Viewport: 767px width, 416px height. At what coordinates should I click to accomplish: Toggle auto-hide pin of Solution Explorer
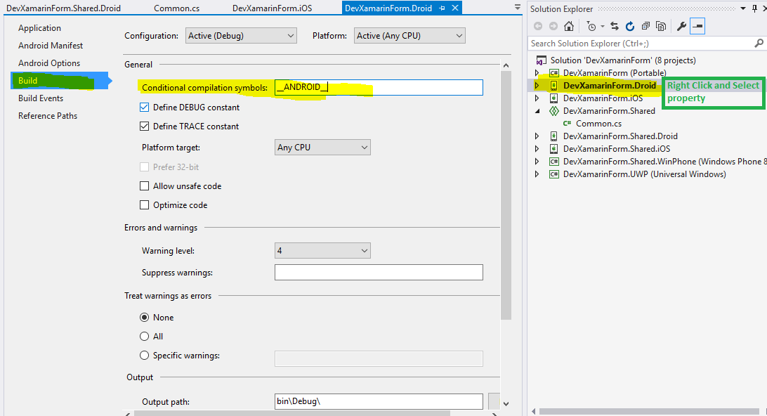(755, 9)
